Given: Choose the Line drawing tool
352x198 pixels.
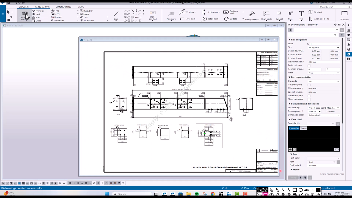Looking at the screenshot, I should (116, 15).
